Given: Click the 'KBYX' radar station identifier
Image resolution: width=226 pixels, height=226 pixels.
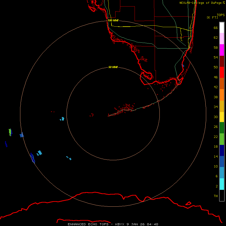Looking at the screenshot, I should (120, 224).
